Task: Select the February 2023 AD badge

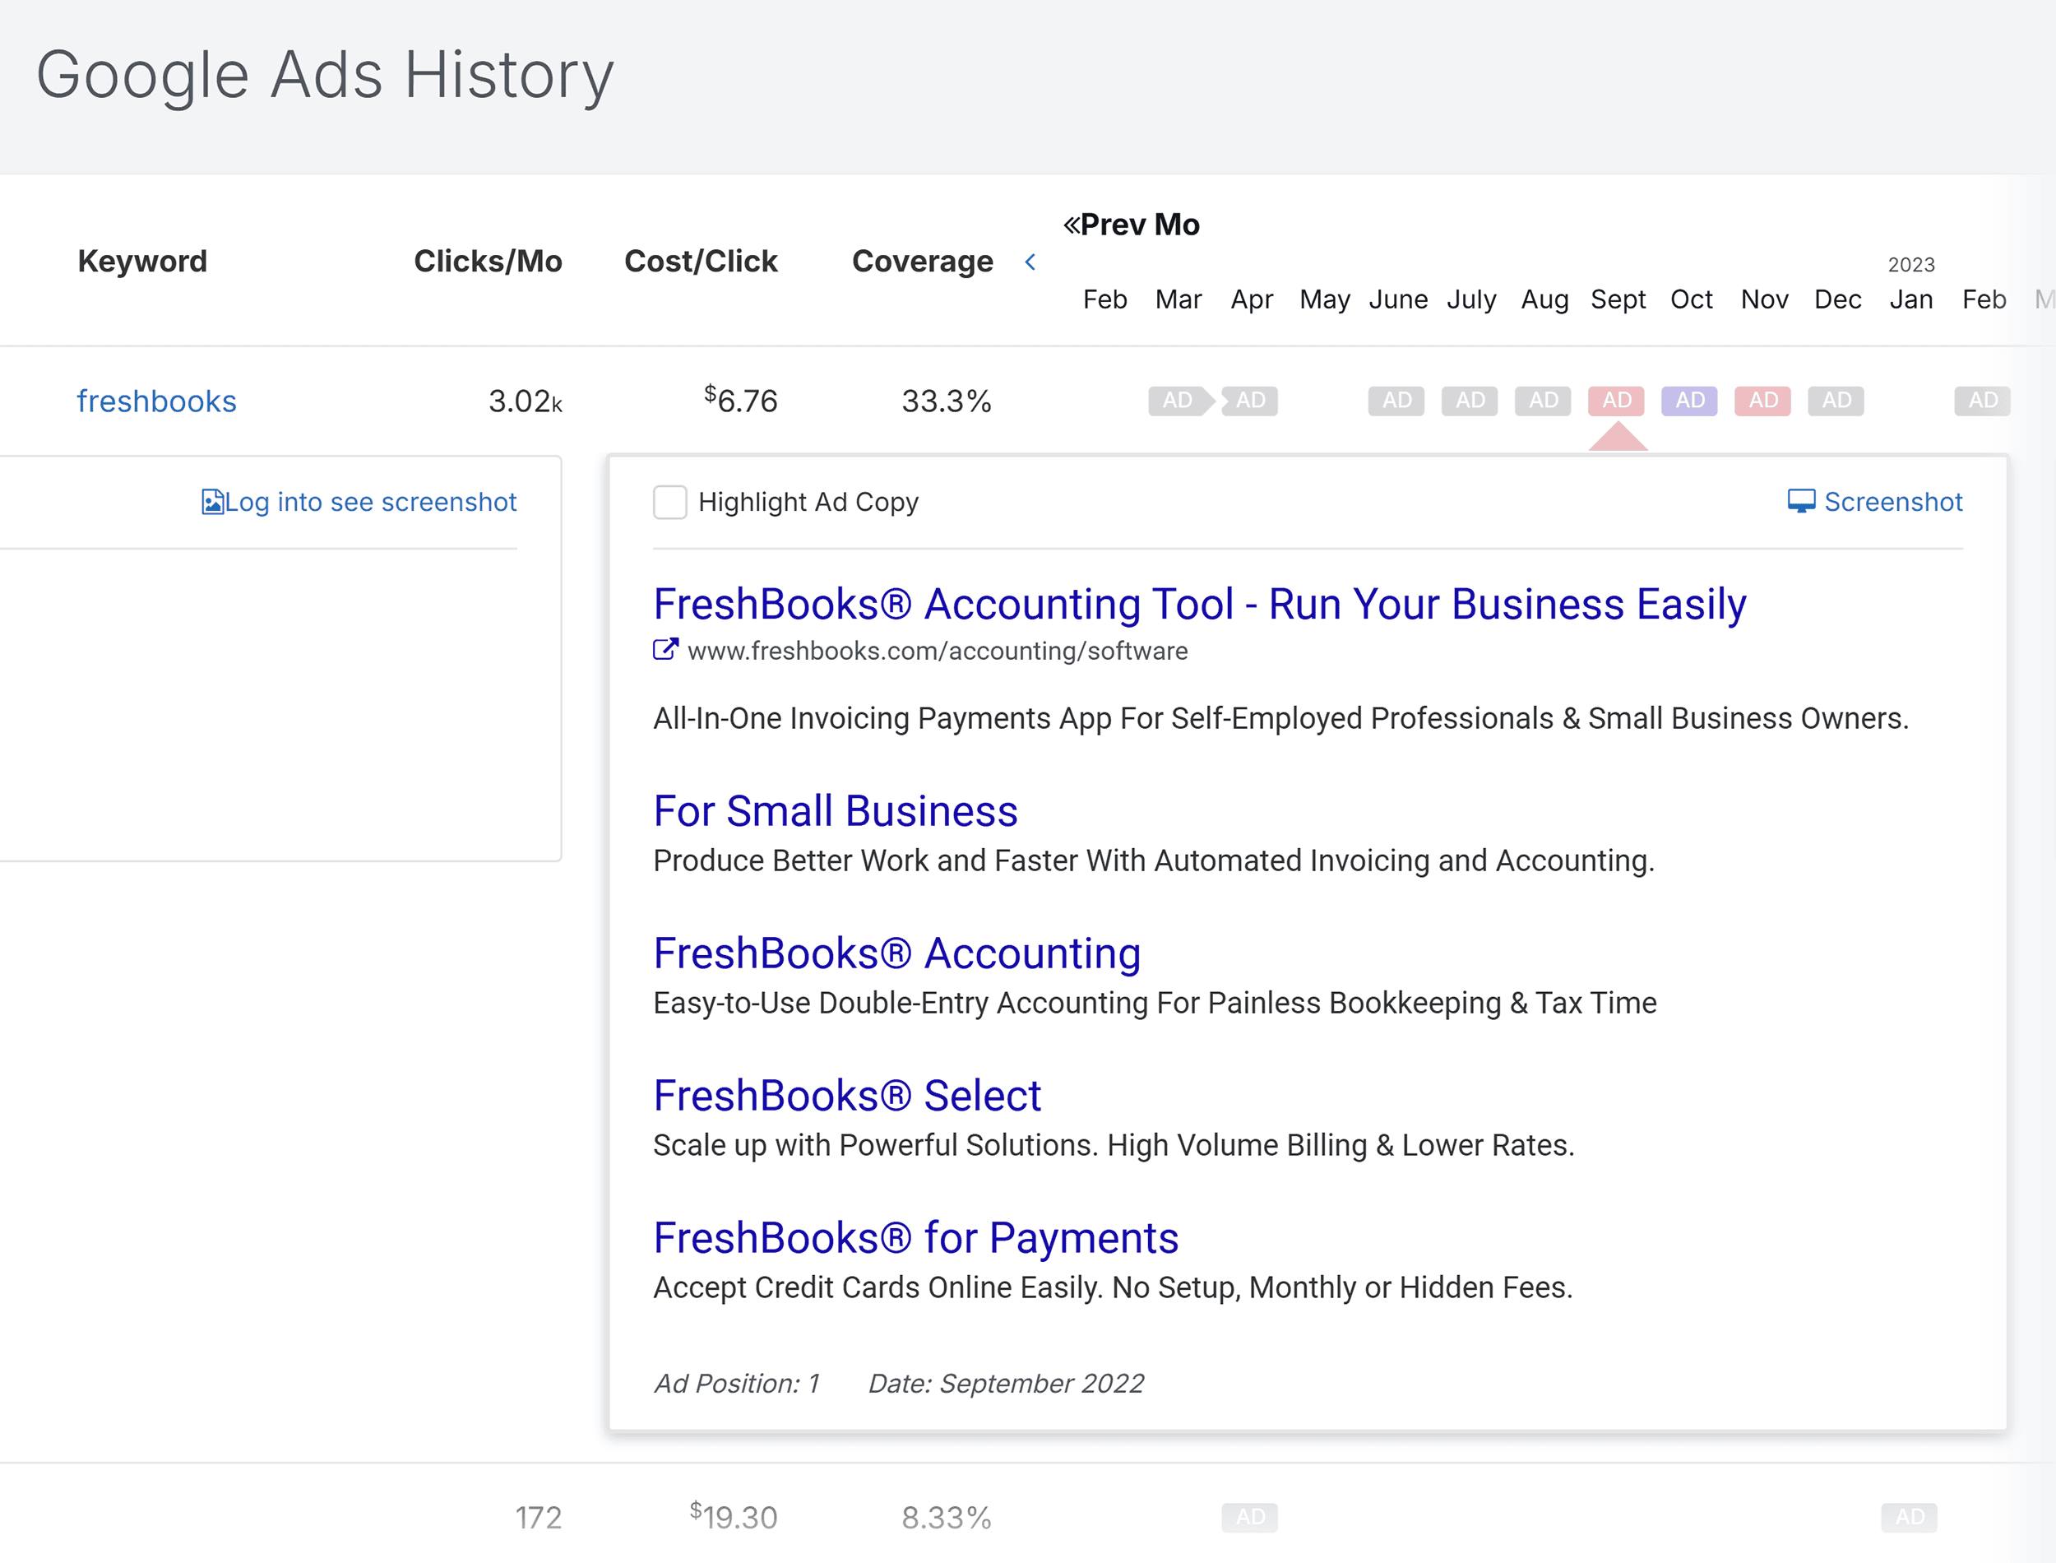Action: (1983, 400)
